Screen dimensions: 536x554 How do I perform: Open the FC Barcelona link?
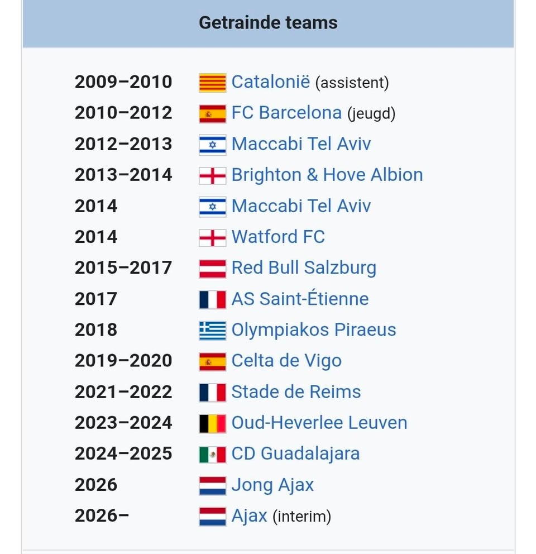pos(286,113)
